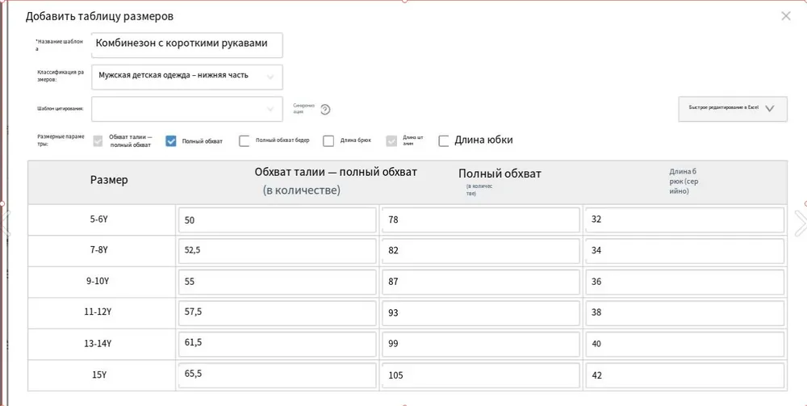Open the Классификация размеров dropdown
Screen dimensions: 807x406
pyautogui.click(x=187, y=77)
